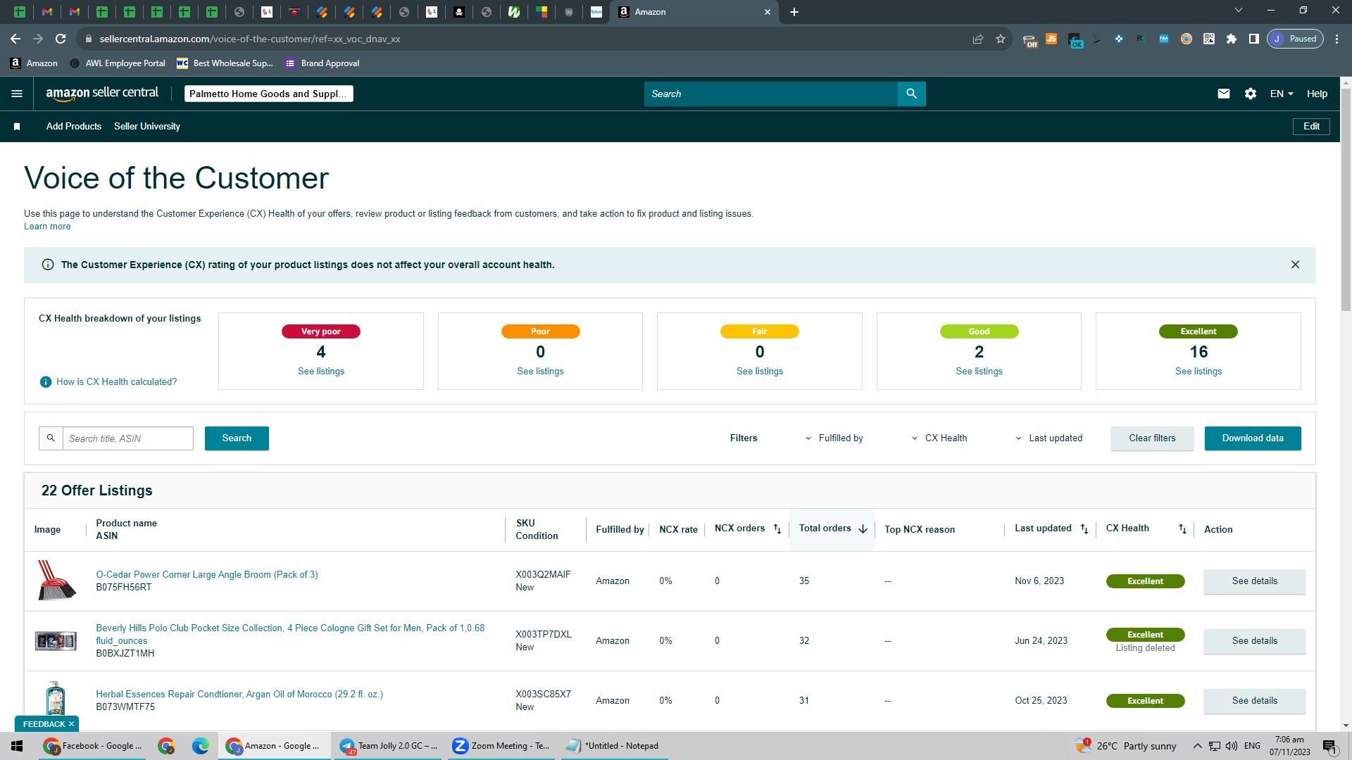Open the Amazon bookmark

point(34,63)
